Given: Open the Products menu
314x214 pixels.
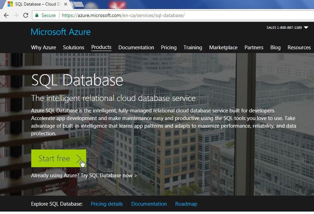Looking at the screenshot, I should (x=101, y=47).
